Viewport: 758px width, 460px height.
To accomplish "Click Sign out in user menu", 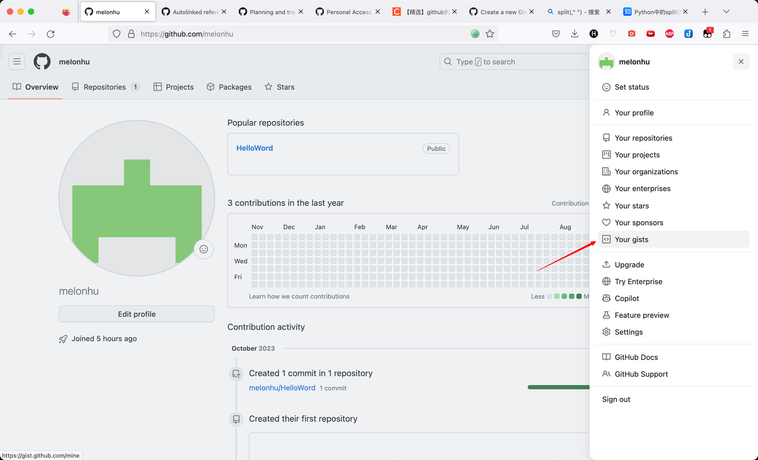I will point(674,399).
